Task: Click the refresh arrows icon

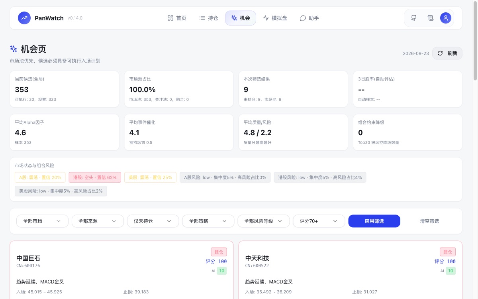Action: pos(440,53)
